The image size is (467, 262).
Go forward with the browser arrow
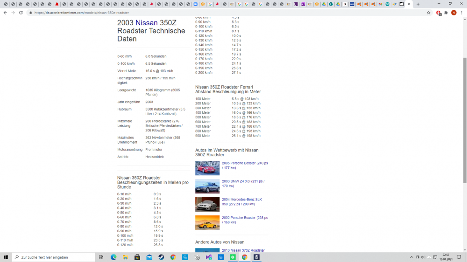pyautogui.click(x=13, y=13)
